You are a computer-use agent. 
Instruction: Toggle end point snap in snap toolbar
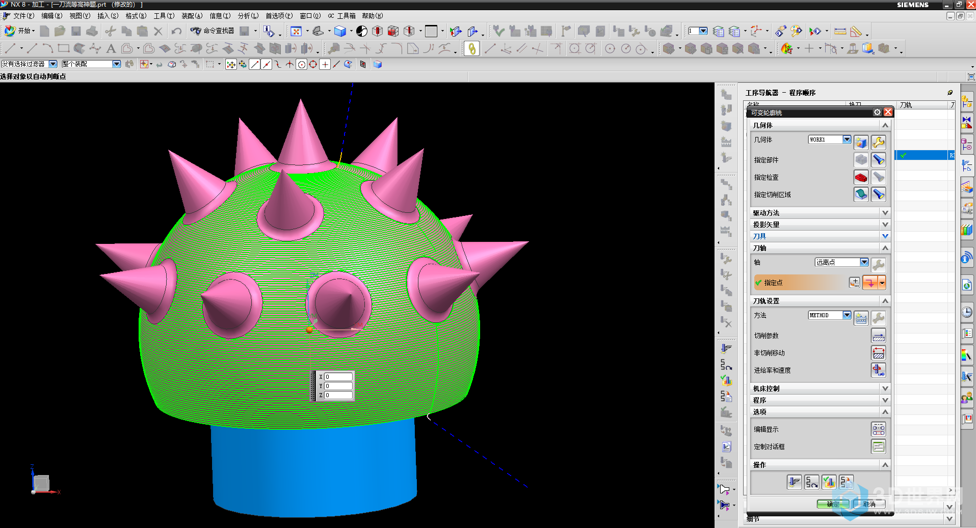[x=255, y=64]
